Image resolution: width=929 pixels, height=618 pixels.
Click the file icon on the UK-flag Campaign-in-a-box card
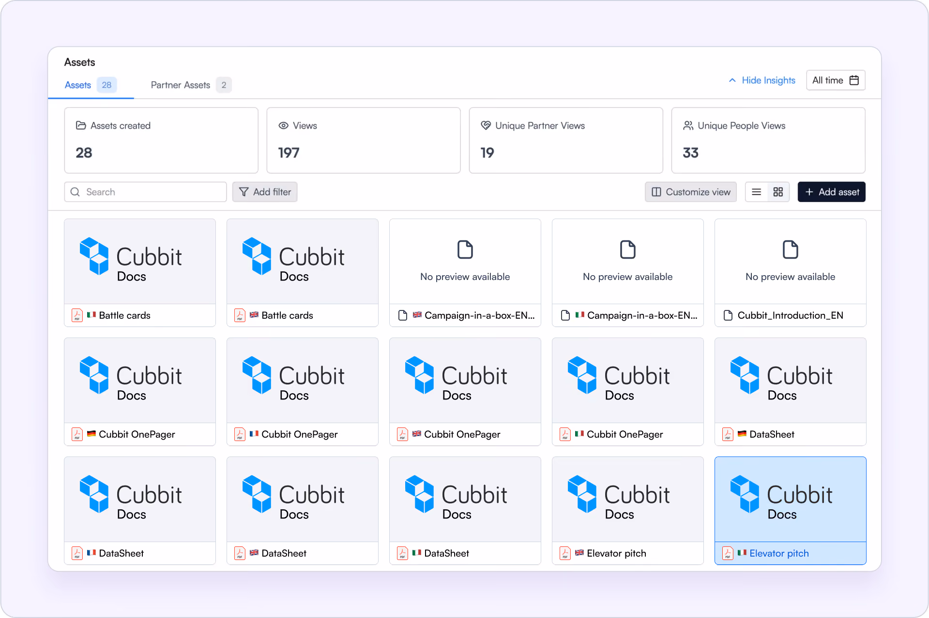pyautogui.click(x=403, y=315)
